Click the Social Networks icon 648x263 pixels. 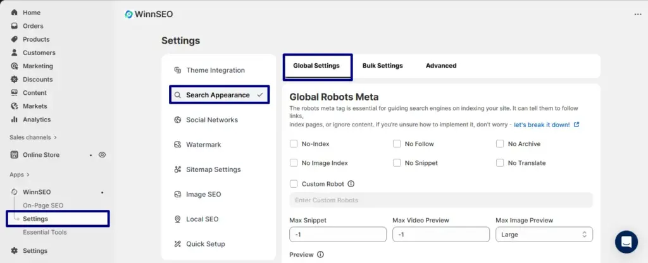[178, 119]
